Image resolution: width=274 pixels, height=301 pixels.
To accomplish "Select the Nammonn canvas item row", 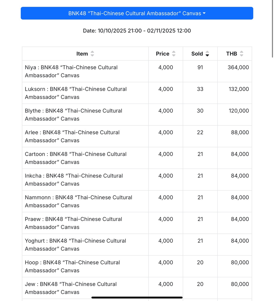I will tap(137, 201).
